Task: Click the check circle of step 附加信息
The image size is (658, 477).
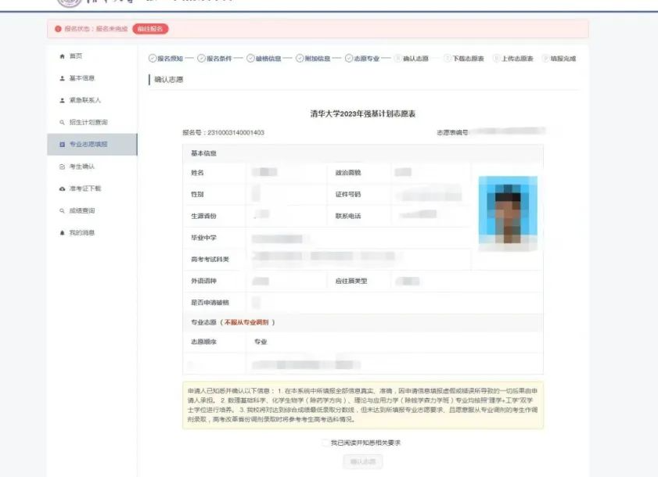Action: click(x=300, y=59)
